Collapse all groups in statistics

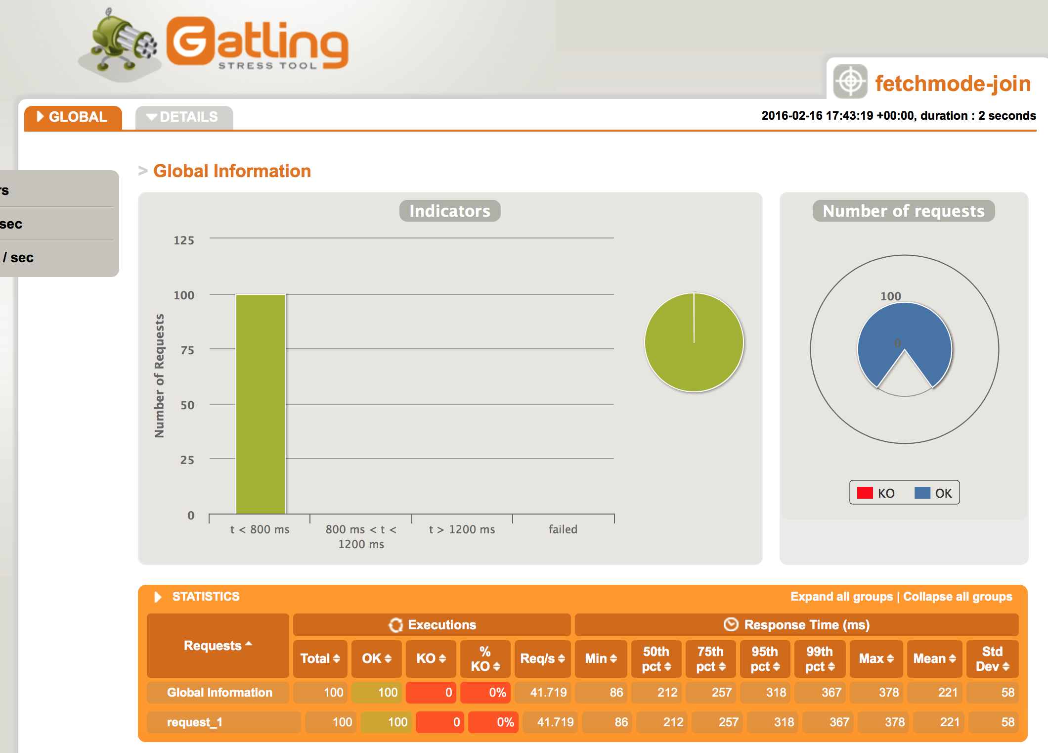(x=958, y=597)
